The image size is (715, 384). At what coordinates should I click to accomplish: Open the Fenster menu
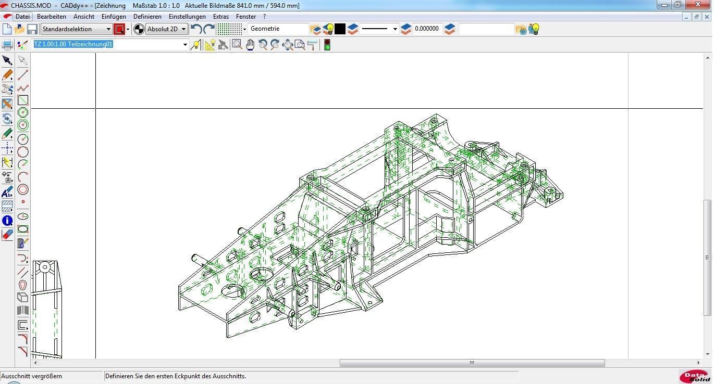tap(246, 17)
